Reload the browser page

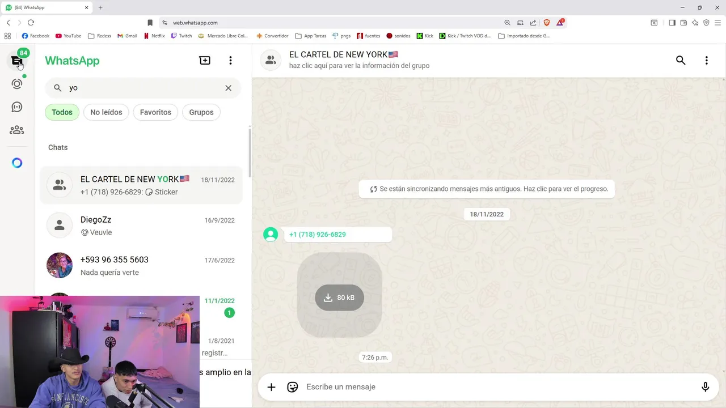point(31,23)
